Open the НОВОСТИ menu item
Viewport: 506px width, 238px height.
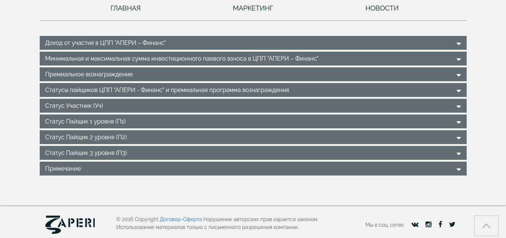[x=382, y=8]
